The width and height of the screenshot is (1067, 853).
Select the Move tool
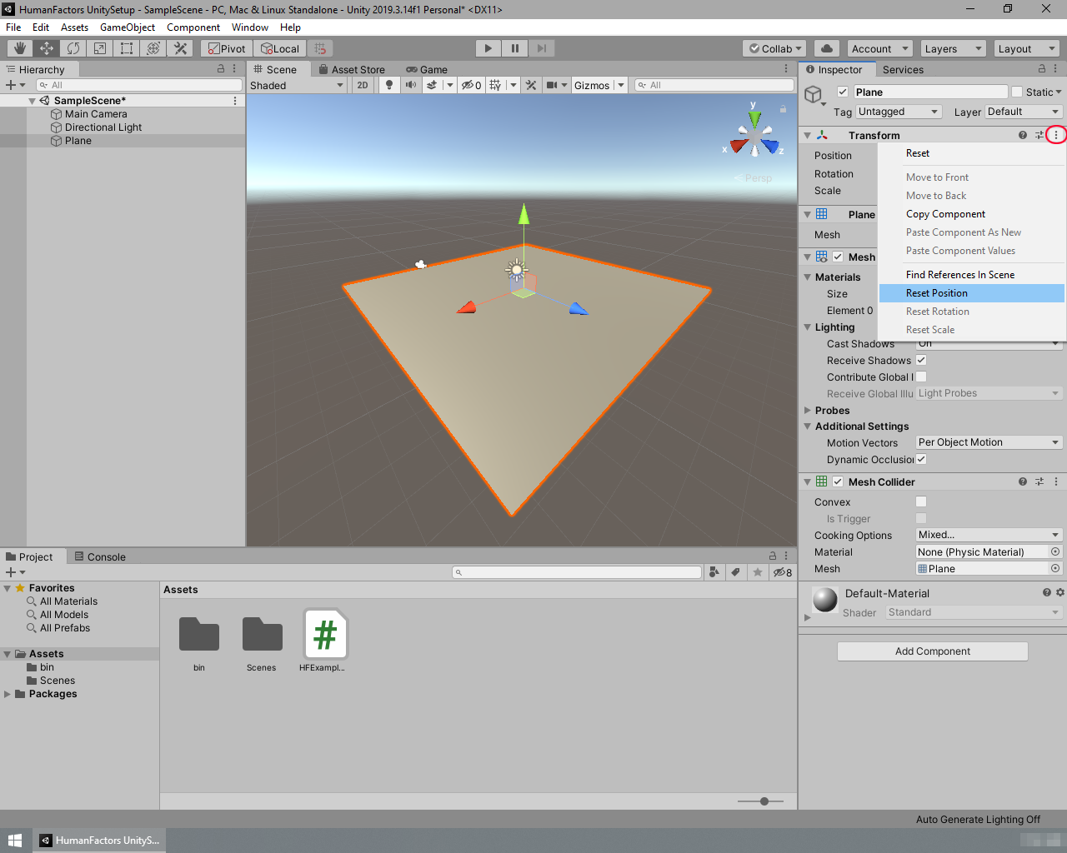click(47, 48)
